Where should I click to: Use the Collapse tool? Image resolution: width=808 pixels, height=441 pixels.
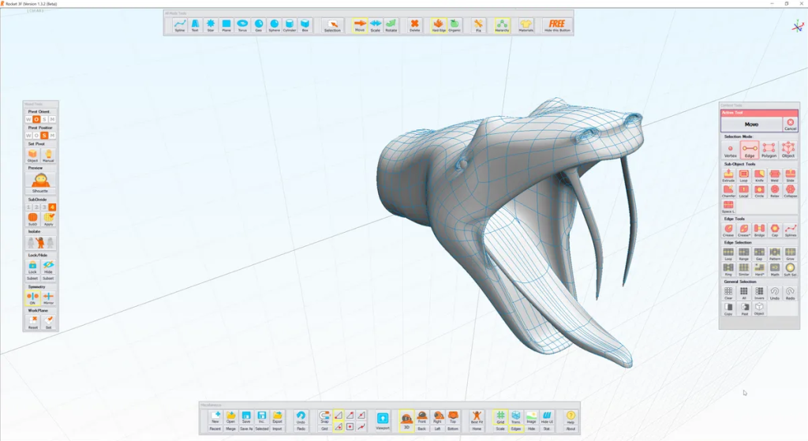tap(790, 191)
